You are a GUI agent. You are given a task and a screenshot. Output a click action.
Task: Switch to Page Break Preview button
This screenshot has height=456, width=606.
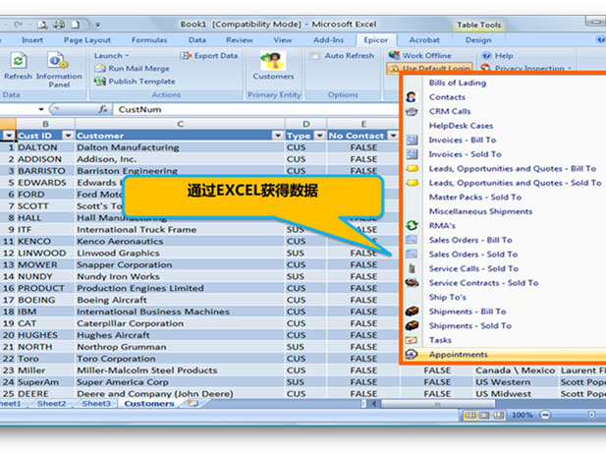tap(499, 415)
